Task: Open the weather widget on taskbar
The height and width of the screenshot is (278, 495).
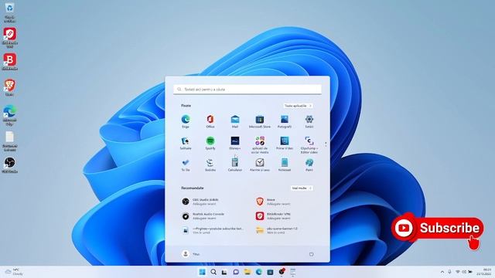Action: coord(14,272)
